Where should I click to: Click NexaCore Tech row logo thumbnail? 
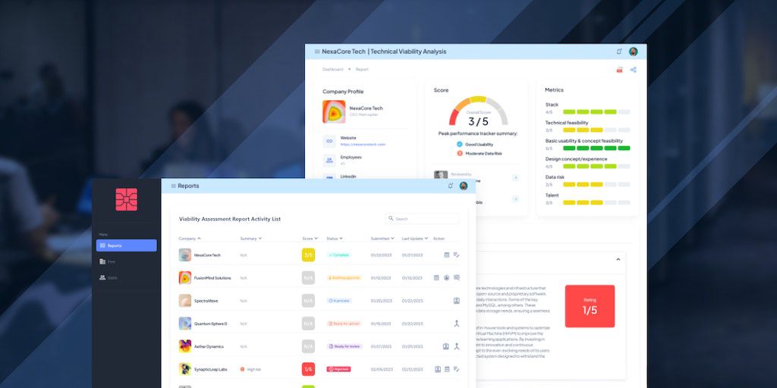(x=185, y=255)
